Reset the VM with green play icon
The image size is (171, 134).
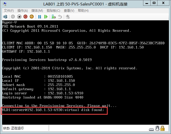[46, 17]
